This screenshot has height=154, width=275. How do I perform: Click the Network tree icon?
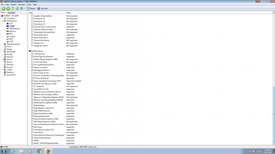click(5, 57)
